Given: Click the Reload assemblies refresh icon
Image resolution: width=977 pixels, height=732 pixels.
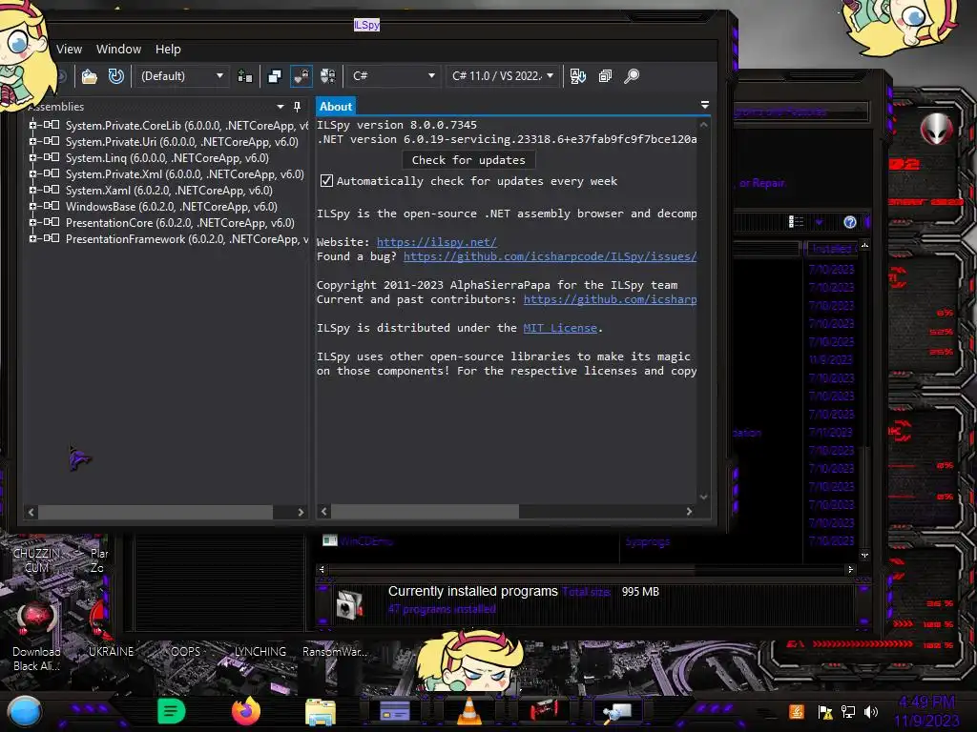Looking at the screenshot, I should [115, 76].
